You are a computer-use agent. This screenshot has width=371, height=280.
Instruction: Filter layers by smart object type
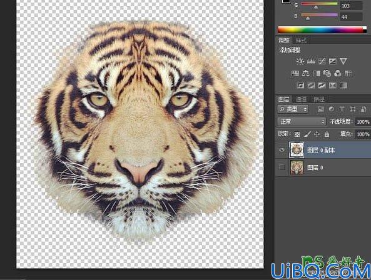363,109
